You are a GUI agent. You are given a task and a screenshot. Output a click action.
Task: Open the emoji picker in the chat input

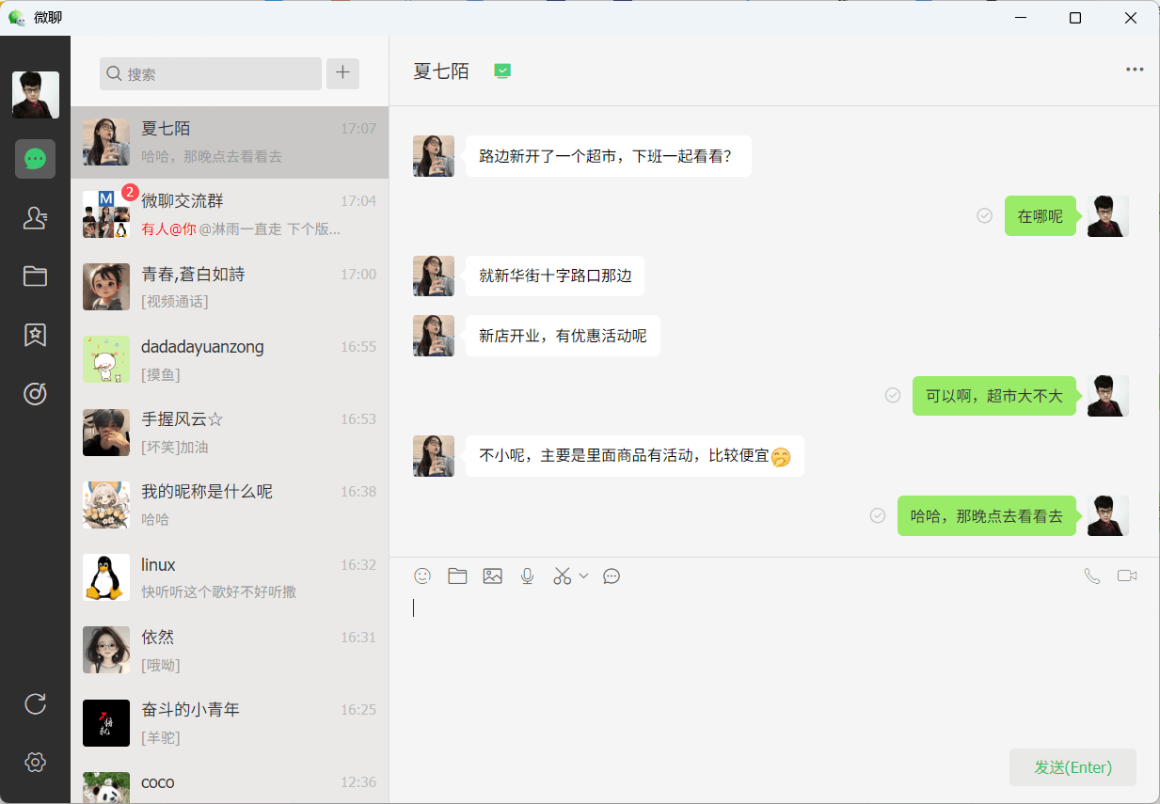tap(422, 575)
